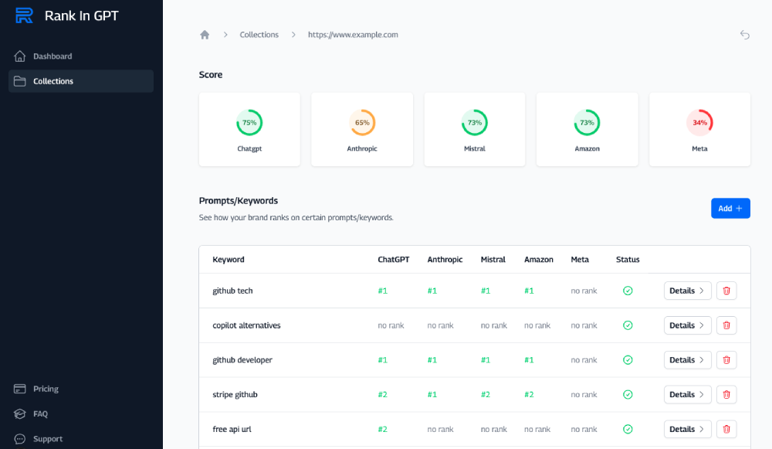Open the Pricing sidebar item
772x449 pixels.
coord(81,389)
